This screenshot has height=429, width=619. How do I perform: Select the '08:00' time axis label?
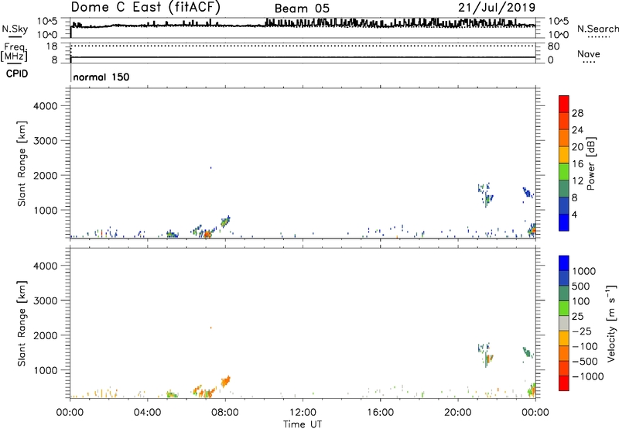(225, 413)
